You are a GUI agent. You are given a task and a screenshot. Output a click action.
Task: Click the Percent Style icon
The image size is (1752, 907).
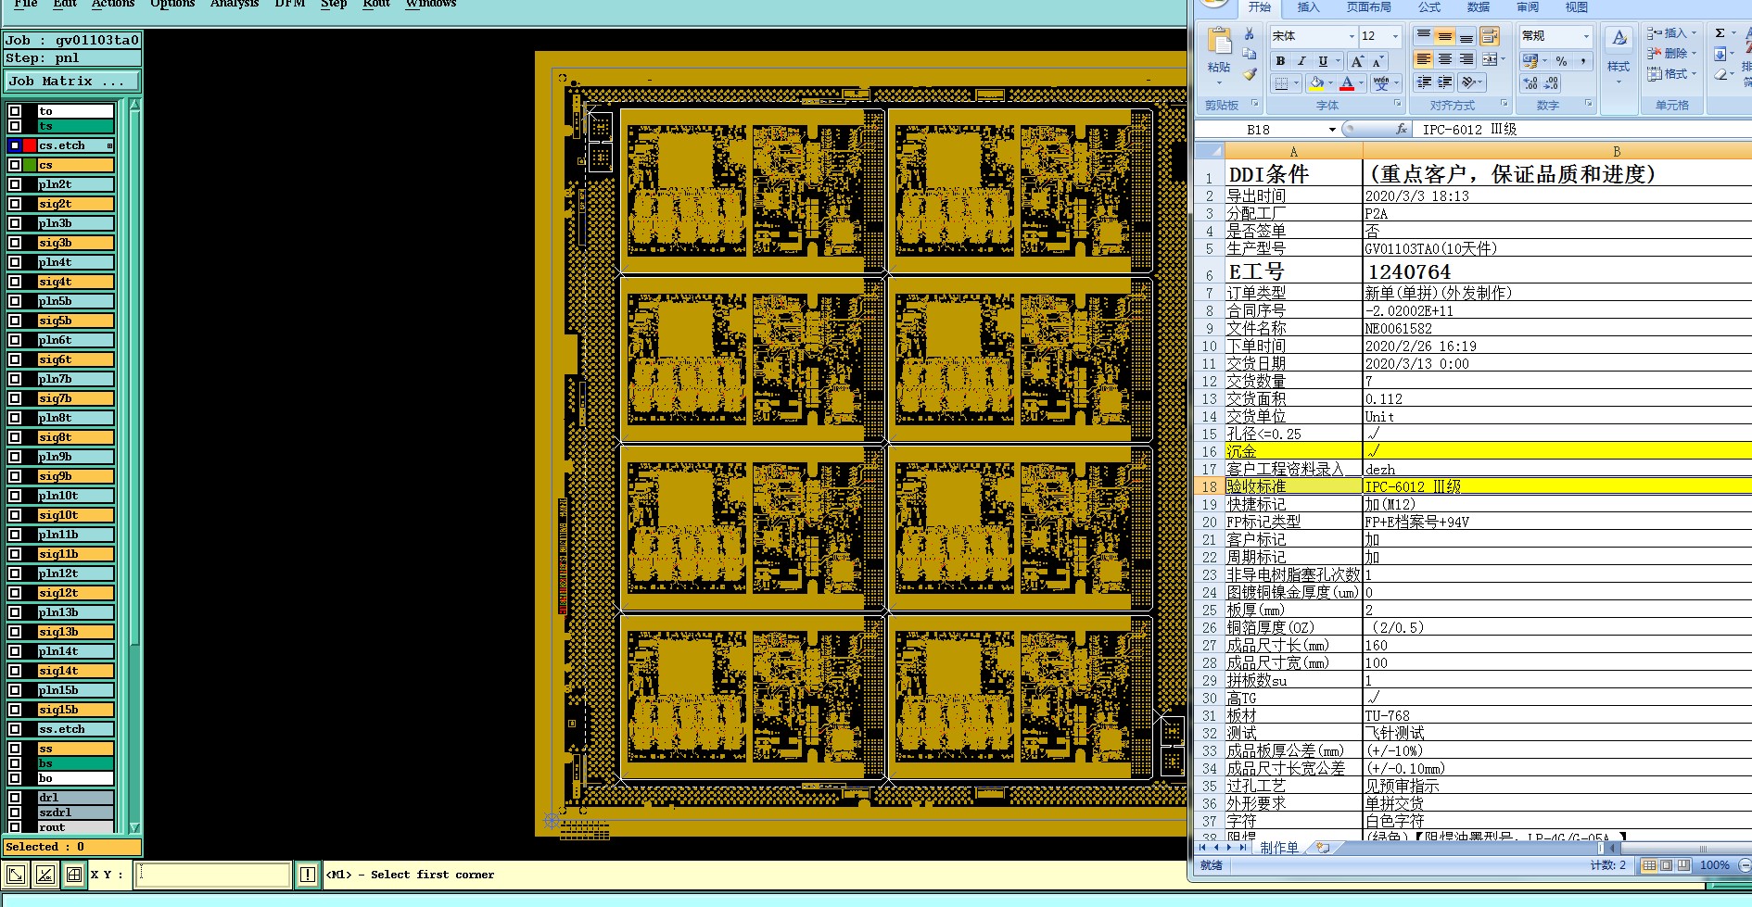1562,61
